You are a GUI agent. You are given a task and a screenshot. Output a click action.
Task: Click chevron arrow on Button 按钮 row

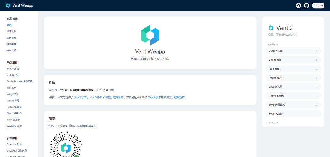click(x=317, y=51)
